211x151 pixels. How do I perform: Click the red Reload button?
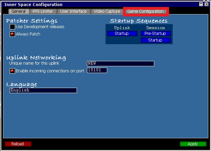18,144
